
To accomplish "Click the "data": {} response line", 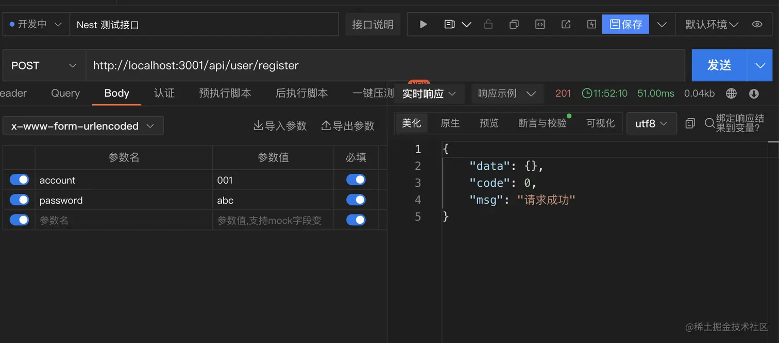I will pos(506,166).
